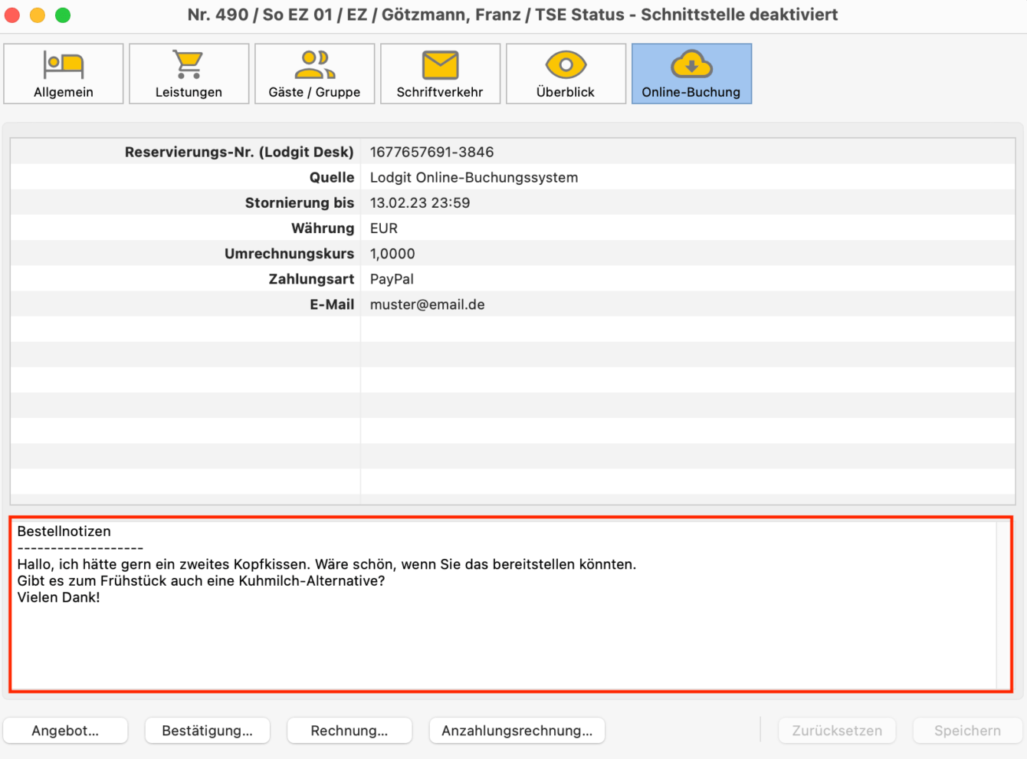
Task: Click the Quelle row label
Action: (332, 177)
